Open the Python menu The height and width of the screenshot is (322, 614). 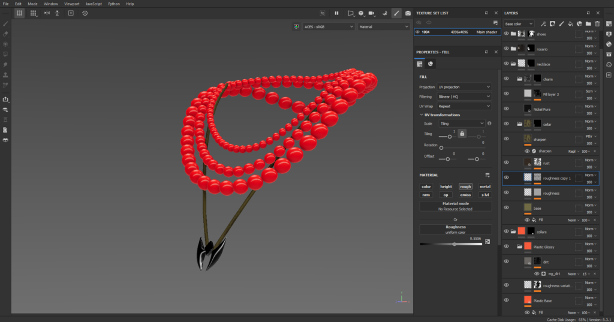tap(114, 4)
